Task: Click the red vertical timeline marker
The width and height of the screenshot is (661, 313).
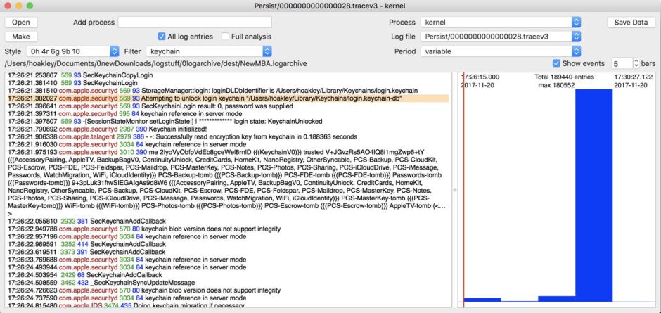Action: click(464, 190)
